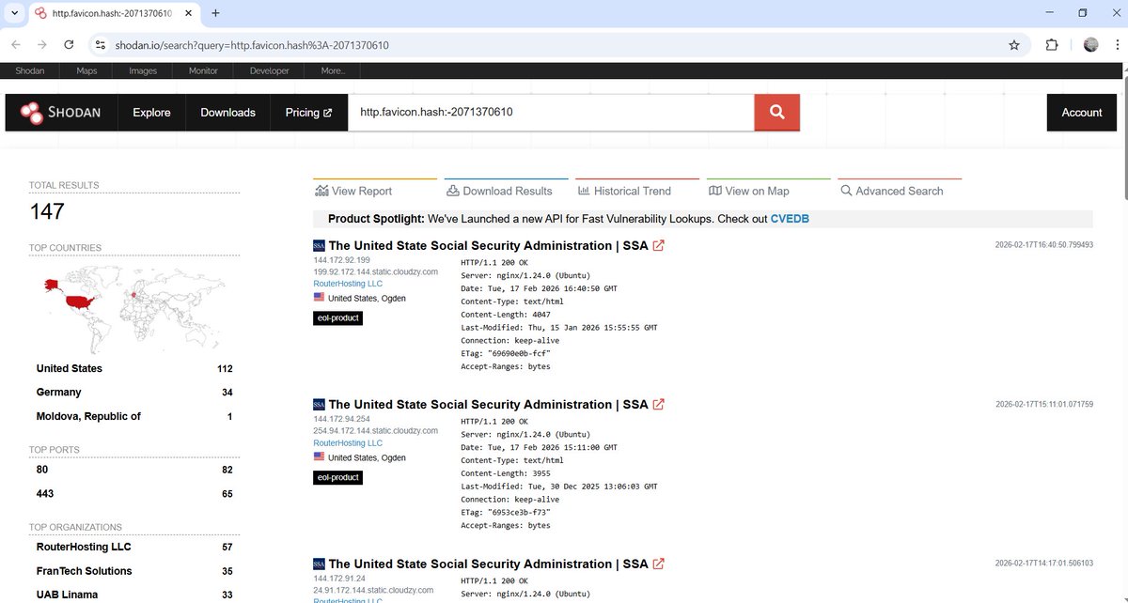The width and height of the screenshot is (1128, 603).
Task: Bookmark this page with star icon
Action: 1014,44
